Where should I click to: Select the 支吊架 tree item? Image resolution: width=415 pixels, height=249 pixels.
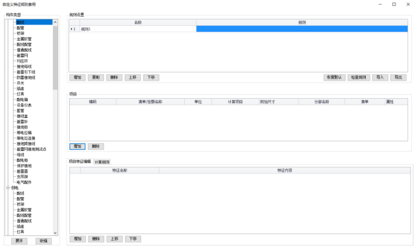[x=22, y=177]
